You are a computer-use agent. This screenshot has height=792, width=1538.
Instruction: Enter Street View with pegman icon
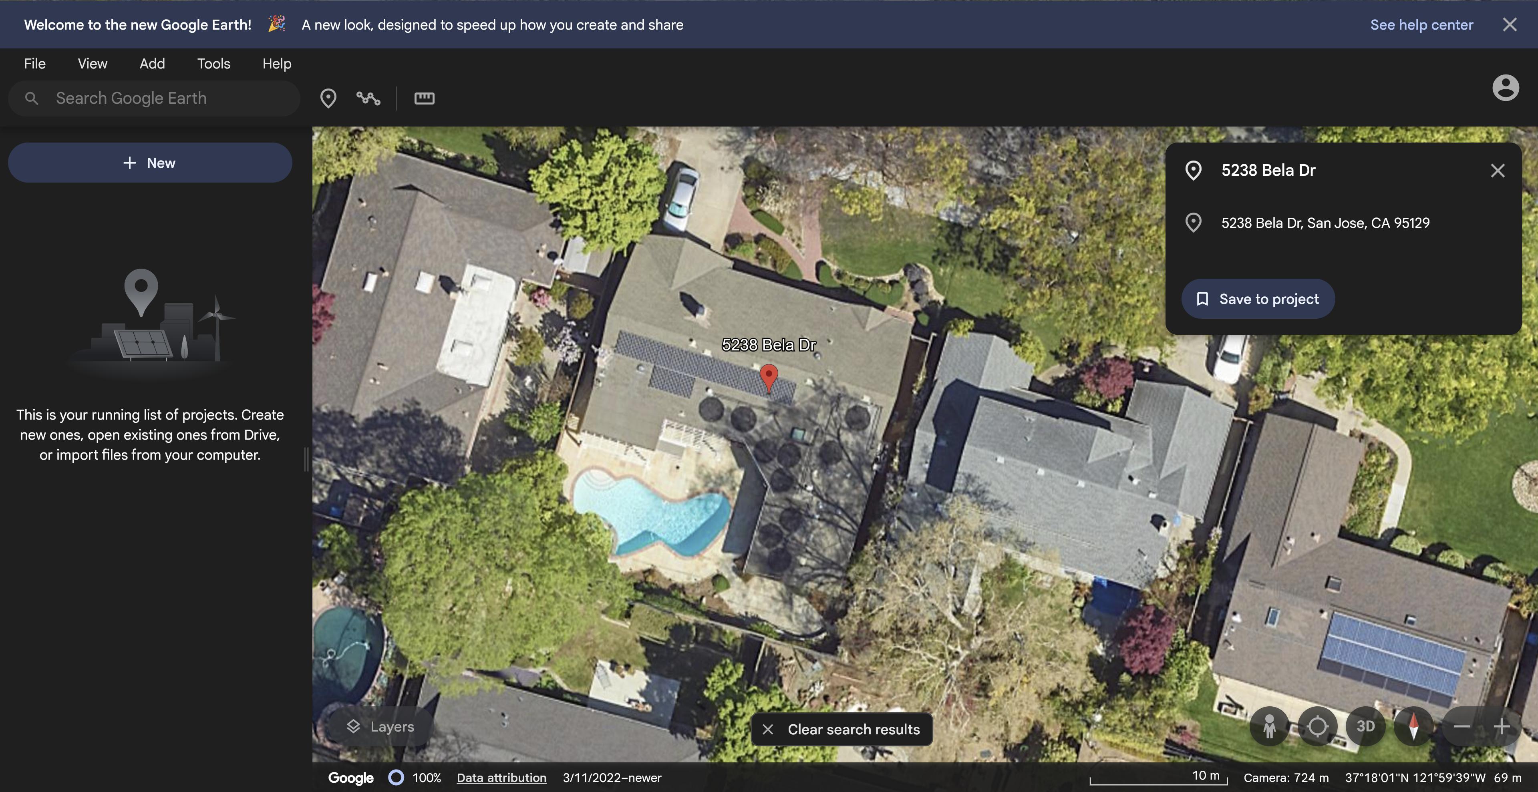click(x=1269, y=726)
